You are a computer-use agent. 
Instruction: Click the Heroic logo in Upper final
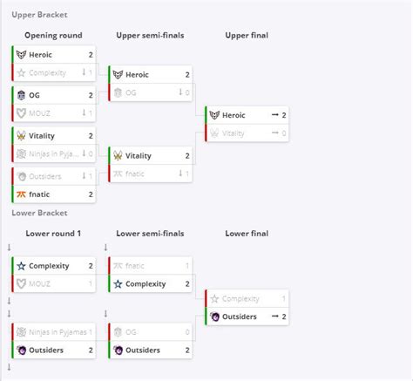tap(214, 115)
